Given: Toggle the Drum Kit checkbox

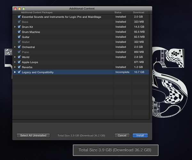Looking at the screenshot, I should click(19, 27).
